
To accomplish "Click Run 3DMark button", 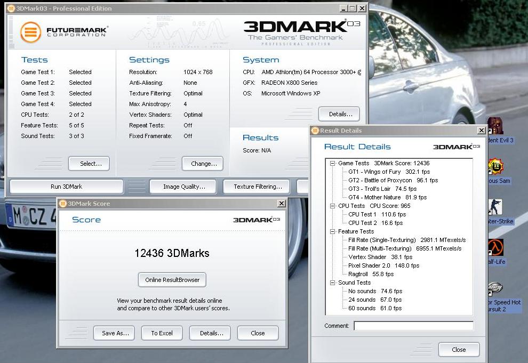I will point(66,187).
